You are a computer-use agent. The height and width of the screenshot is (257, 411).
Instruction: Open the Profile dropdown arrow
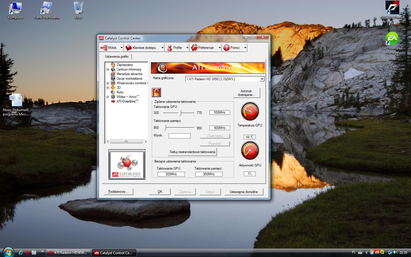pyautogui.click(x=187, y=48)
